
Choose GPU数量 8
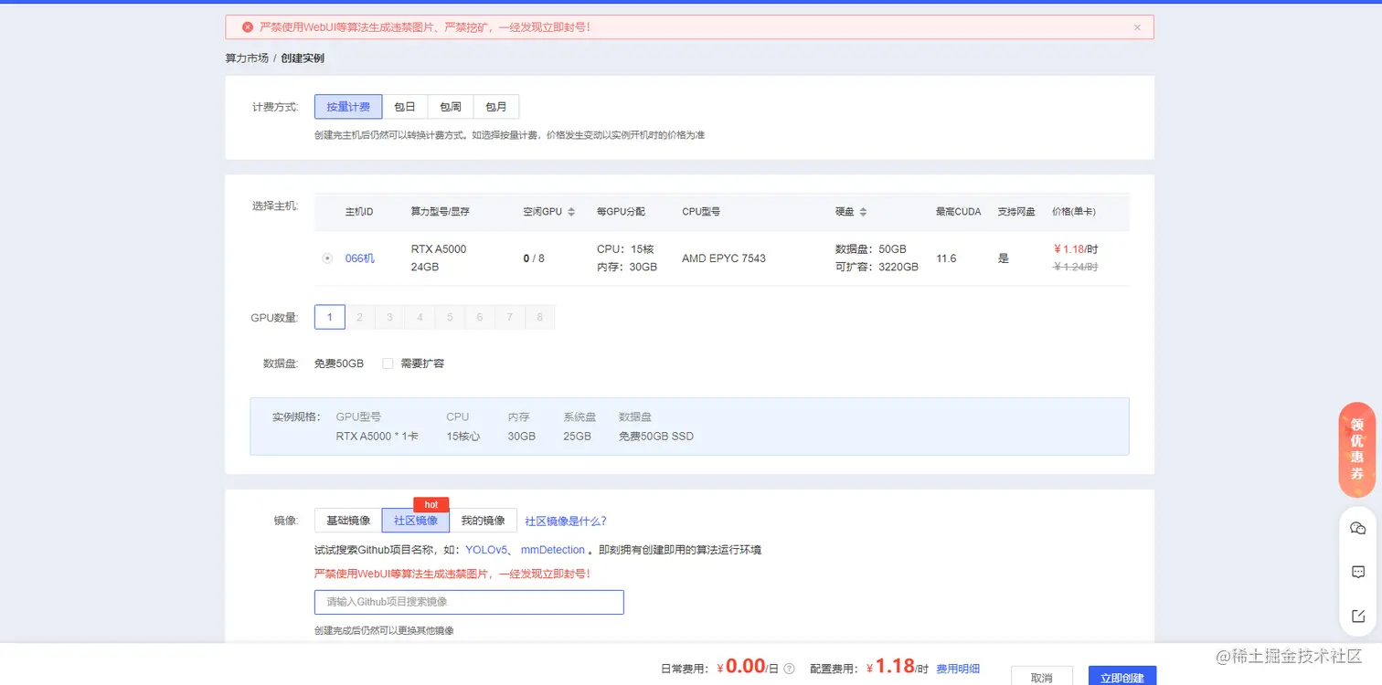click(x=540, y=317)
